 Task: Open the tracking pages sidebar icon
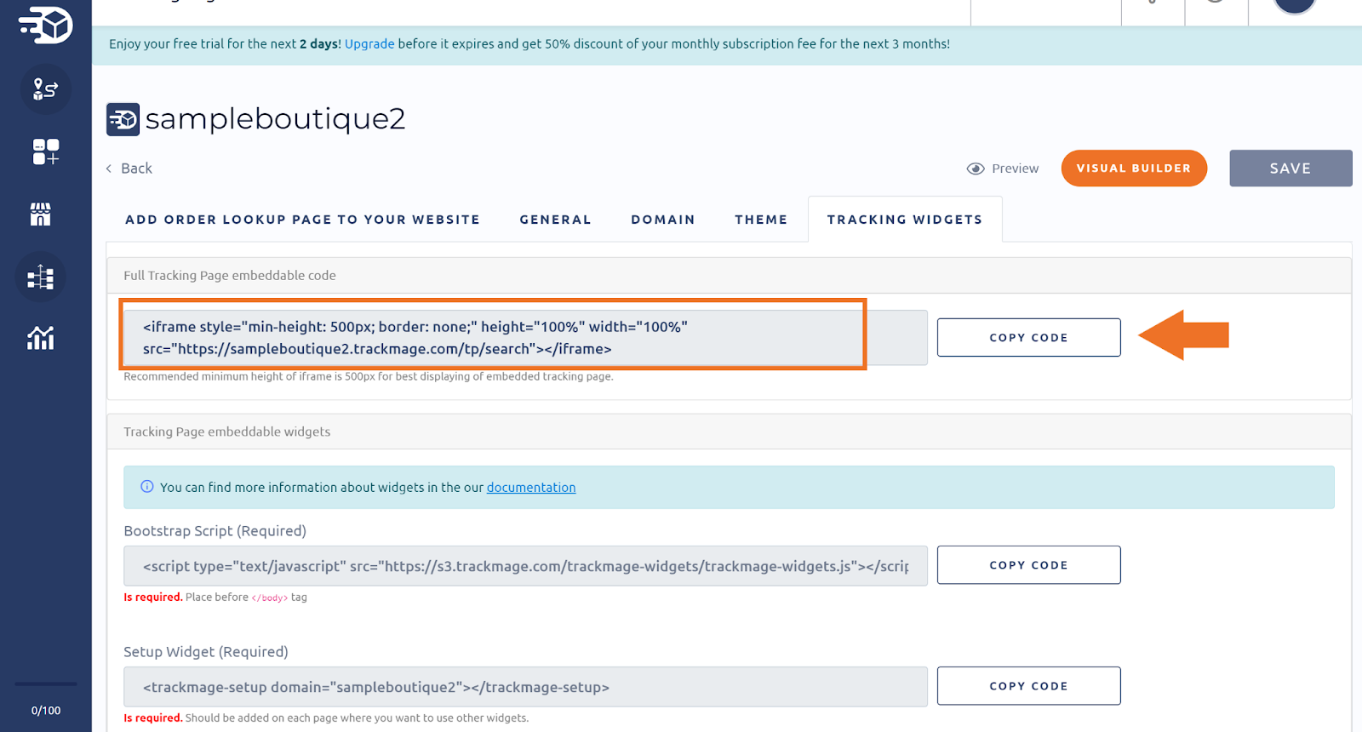[41, 277]
